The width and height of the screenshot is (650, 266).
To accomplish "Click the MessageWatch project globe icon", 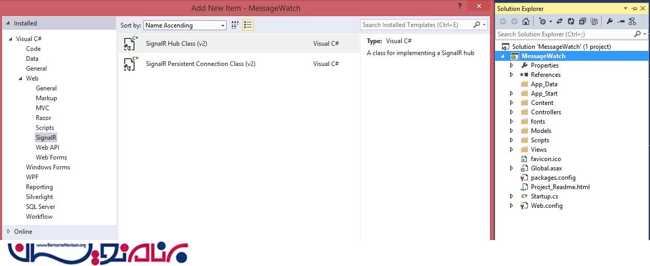I will click(515, 56).
